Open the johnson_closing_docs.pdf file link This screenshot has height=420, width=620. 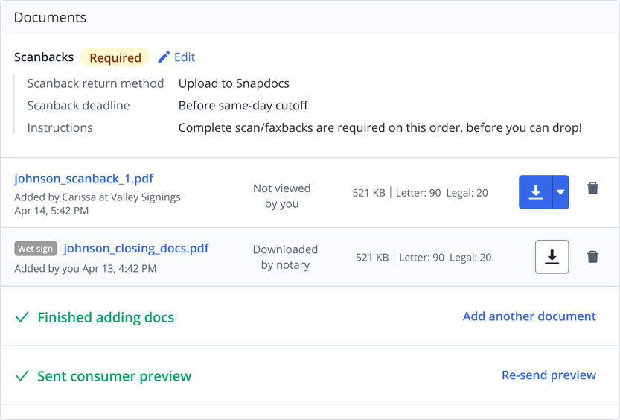(x=136, y=249)
